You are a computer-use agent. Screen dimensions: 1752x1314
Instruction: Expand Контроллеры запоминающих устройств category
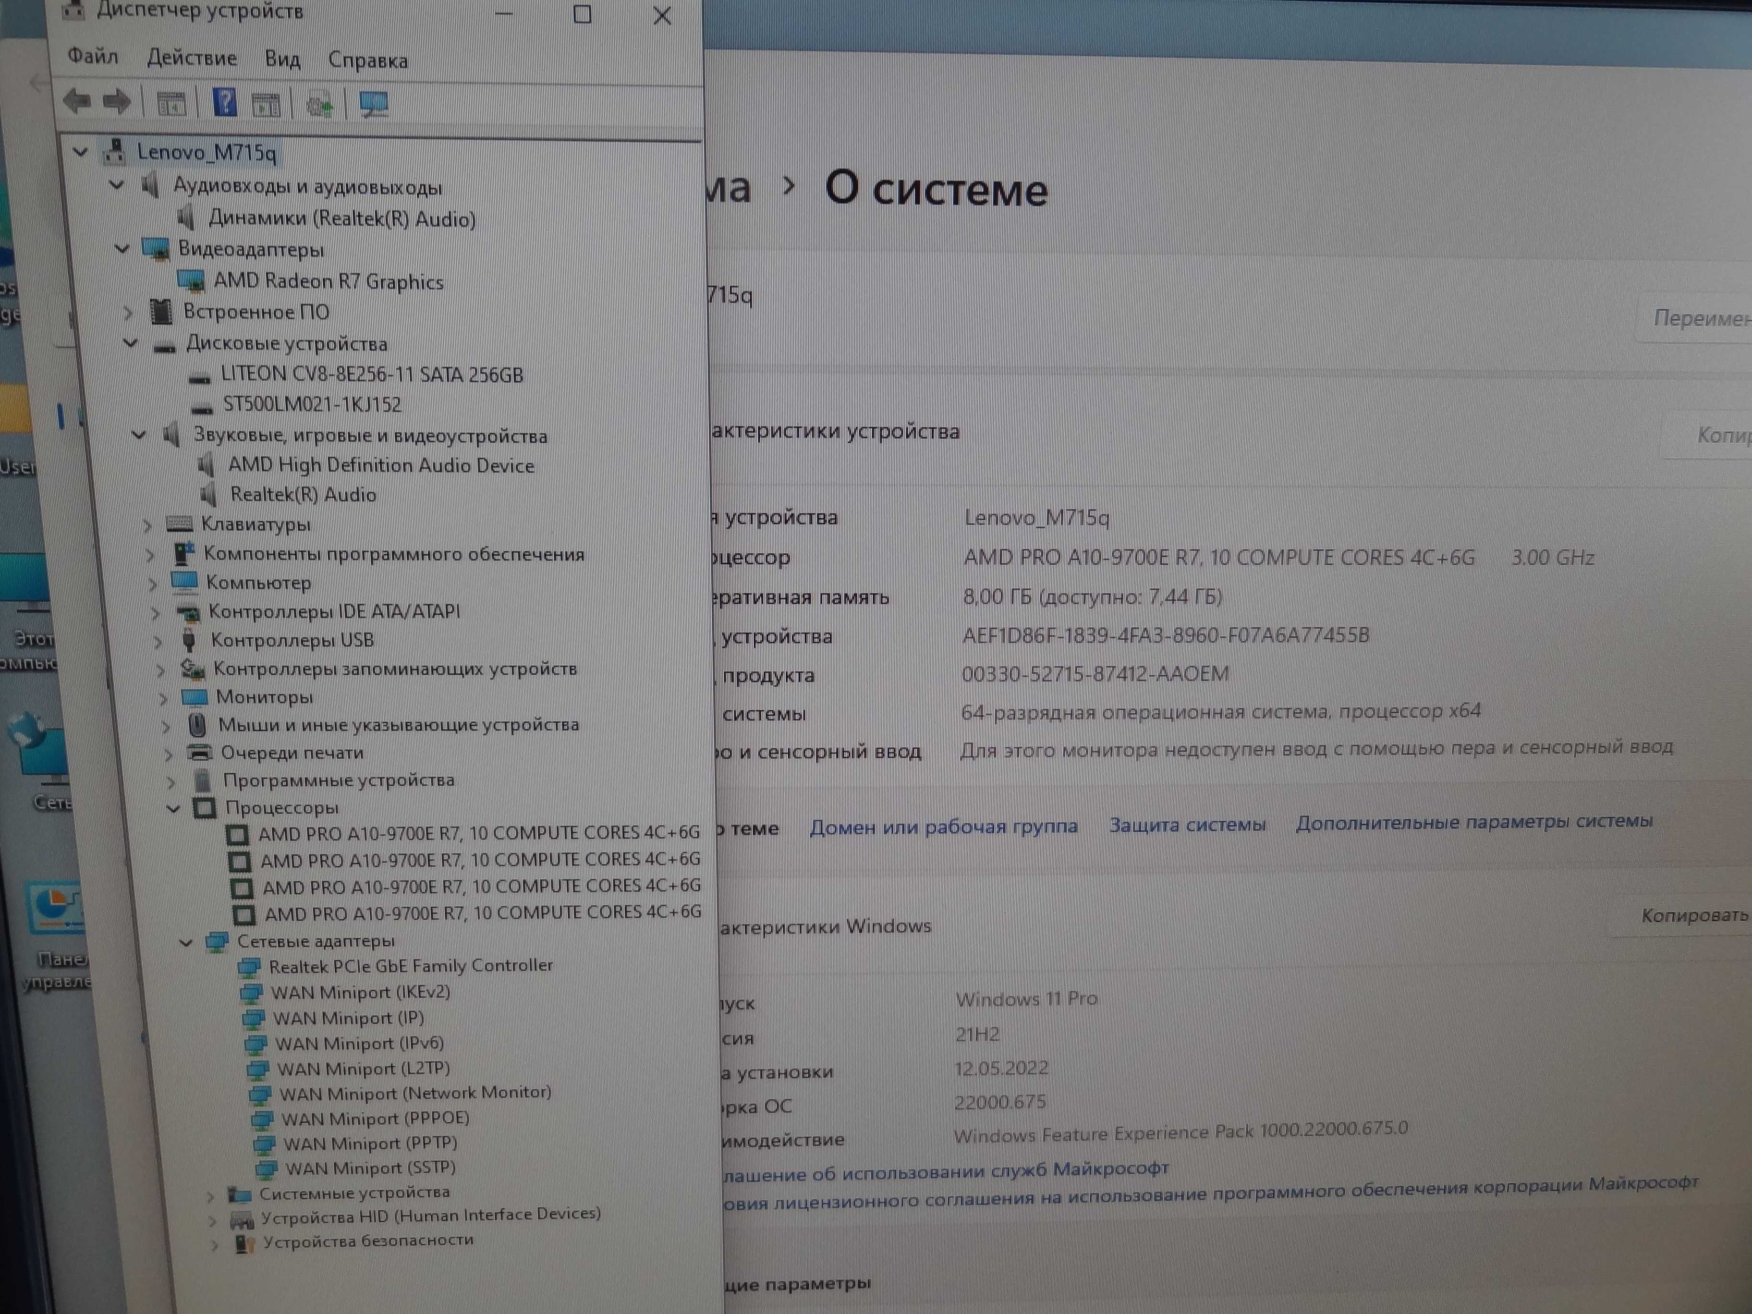[x=161, y=670]
